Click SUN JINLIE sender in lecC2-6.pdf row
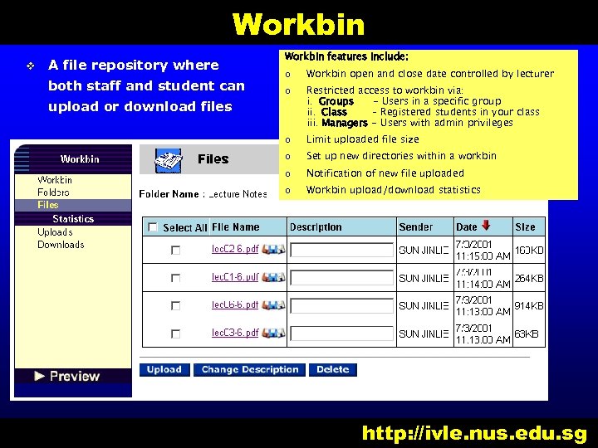This screenshot has width=598, height=448. pos(424,251)
